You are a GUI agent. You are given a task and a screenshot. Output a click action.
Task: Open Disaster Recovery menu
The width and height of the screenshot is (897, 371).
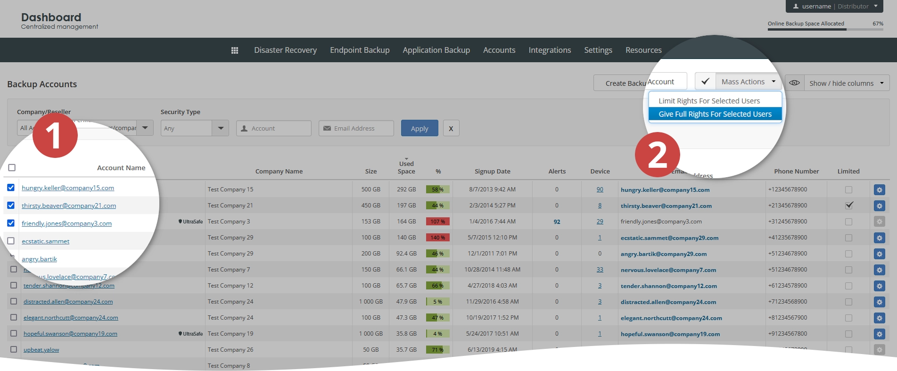(x=285, y=50)
